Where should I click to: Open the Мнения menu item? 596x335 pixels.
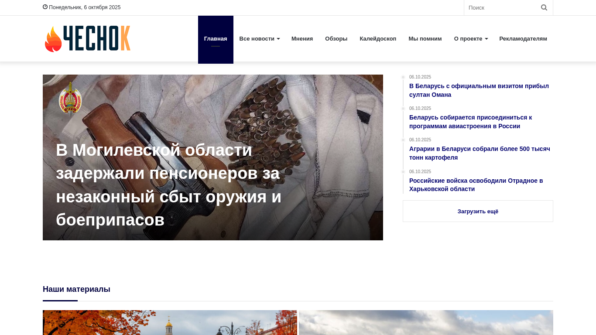click(302, 39)
